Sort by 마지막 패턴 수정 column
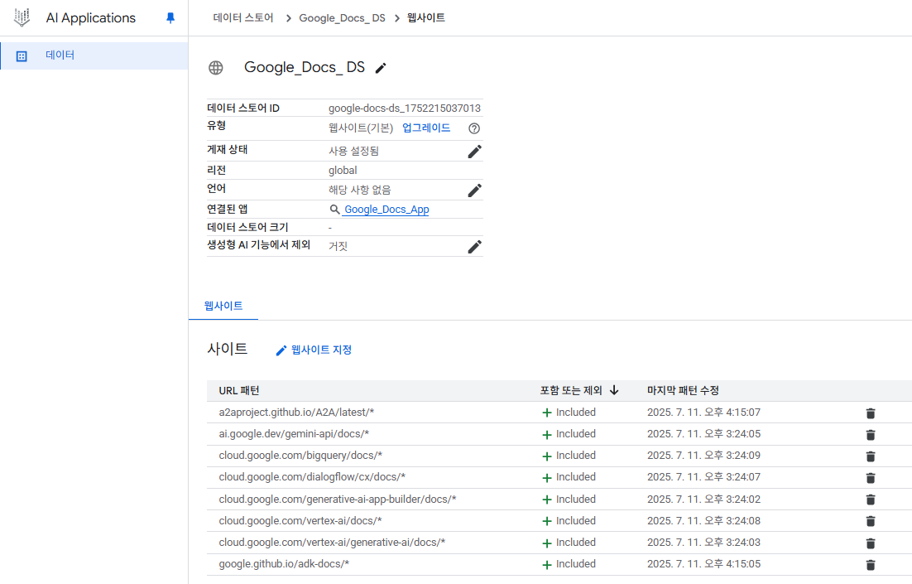The width and height of the screenshot is (912, 584). pos(684,391)
